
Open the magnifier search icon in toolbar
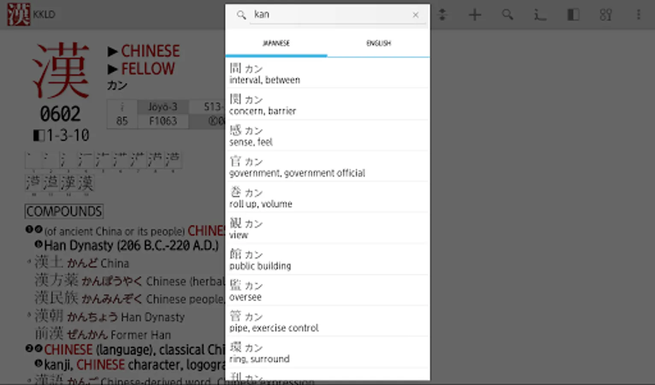507,15
